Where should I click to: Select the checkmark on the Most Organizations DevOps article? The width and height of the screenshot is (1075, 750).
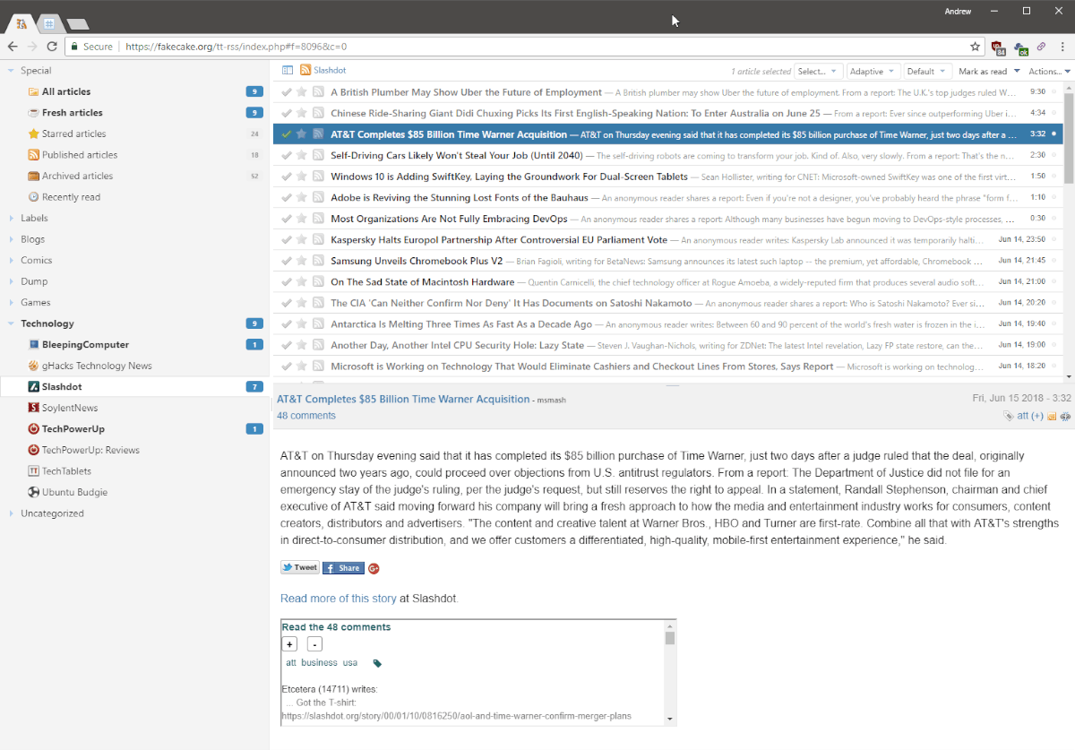[x=286, y=219]
